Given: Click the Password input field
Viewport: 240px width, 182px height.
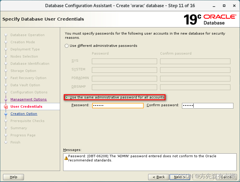Looking at the screenshot, I should tap(118, 106).
